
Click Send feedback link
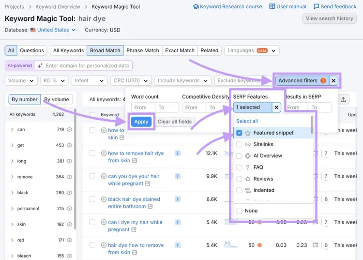(335, 6)
